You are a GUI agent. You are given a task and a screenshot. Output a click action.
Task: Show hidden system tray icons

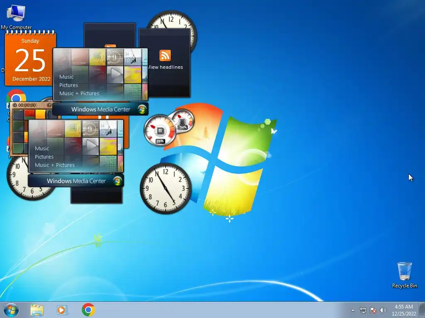(353, 310)
